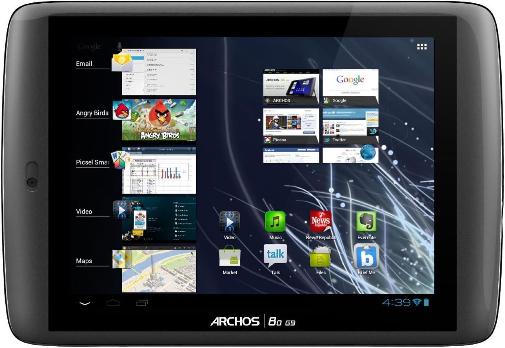
Task: Hide the navigation with the back chevron
Action: click(85, 303)
